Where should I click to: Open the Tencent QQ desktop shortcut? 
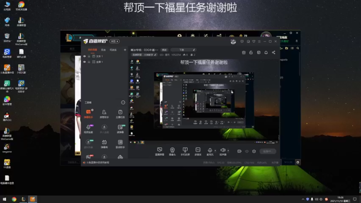[x=7, y=116]
